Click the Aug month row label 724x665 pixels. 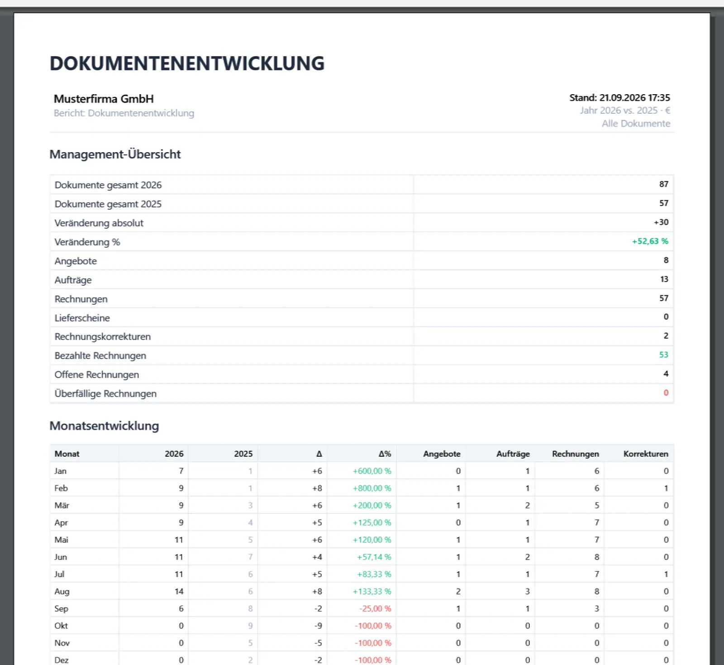[x=62, y=591]
